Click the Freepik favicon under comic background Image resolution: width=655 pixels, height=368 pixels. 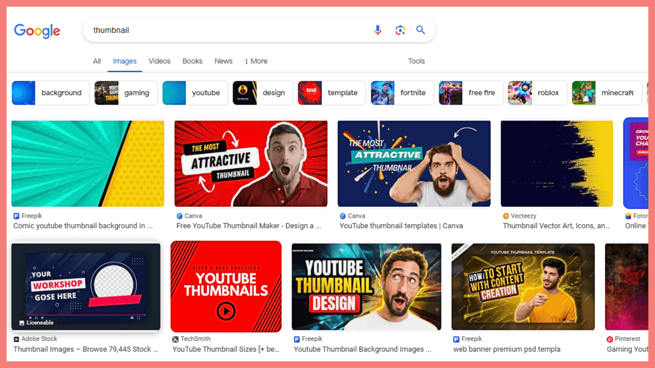16,216
